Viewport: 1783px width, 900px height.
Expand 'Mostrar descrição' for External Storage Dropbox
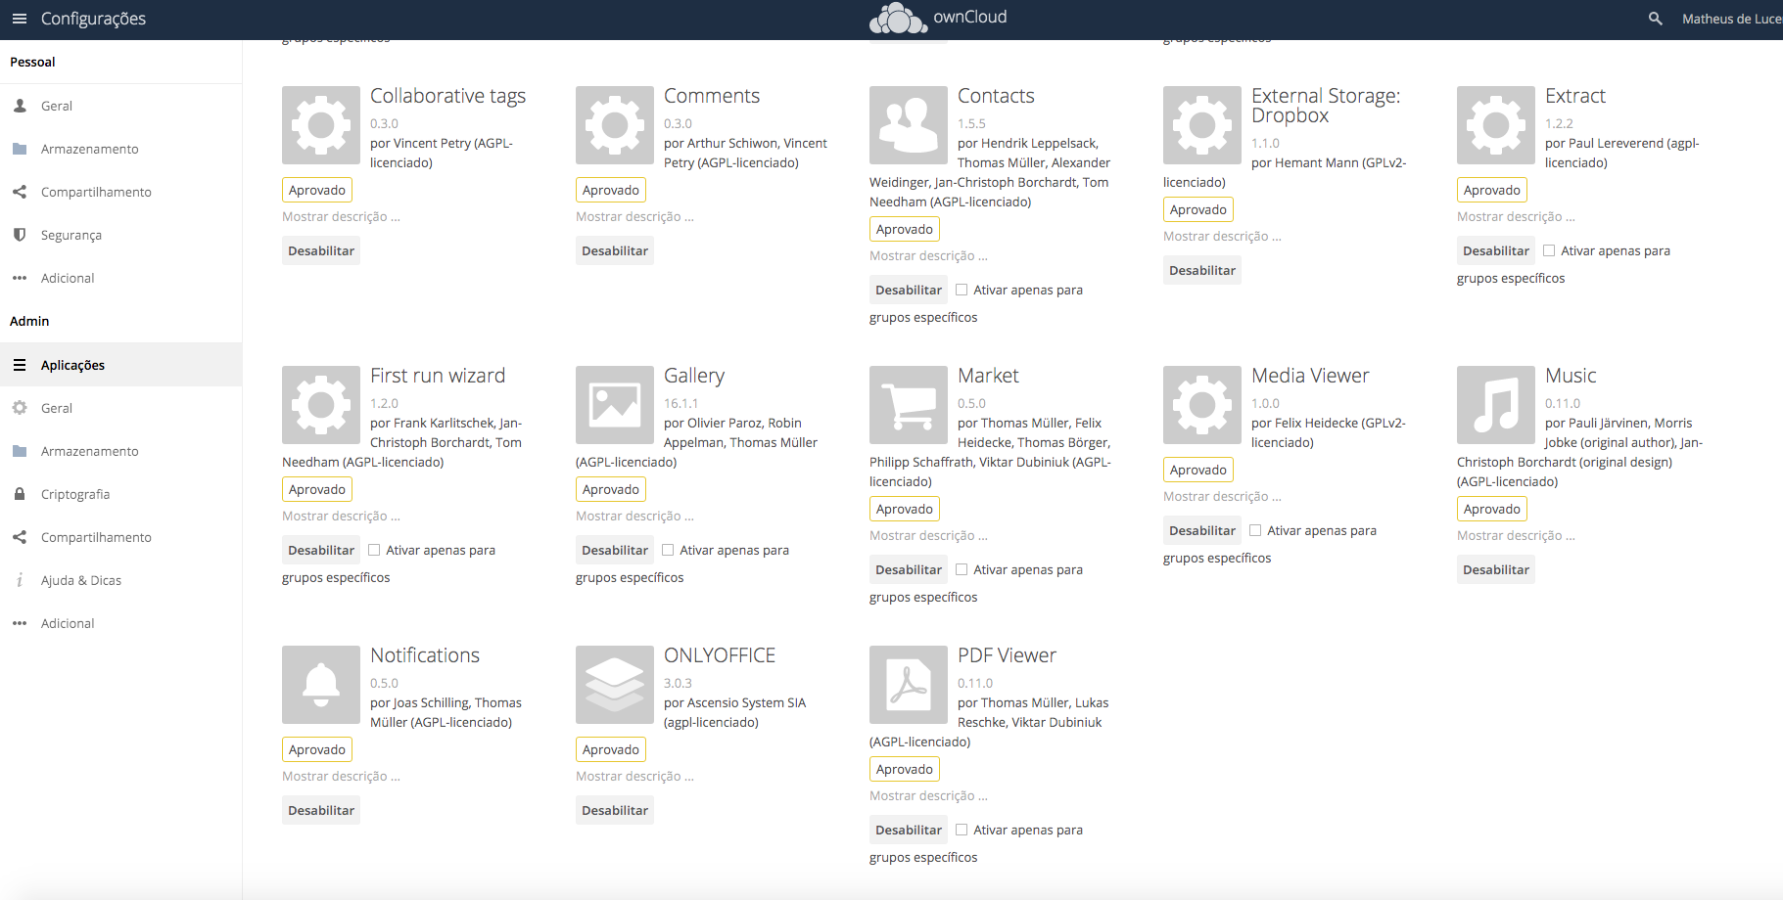coord(1222,236)
